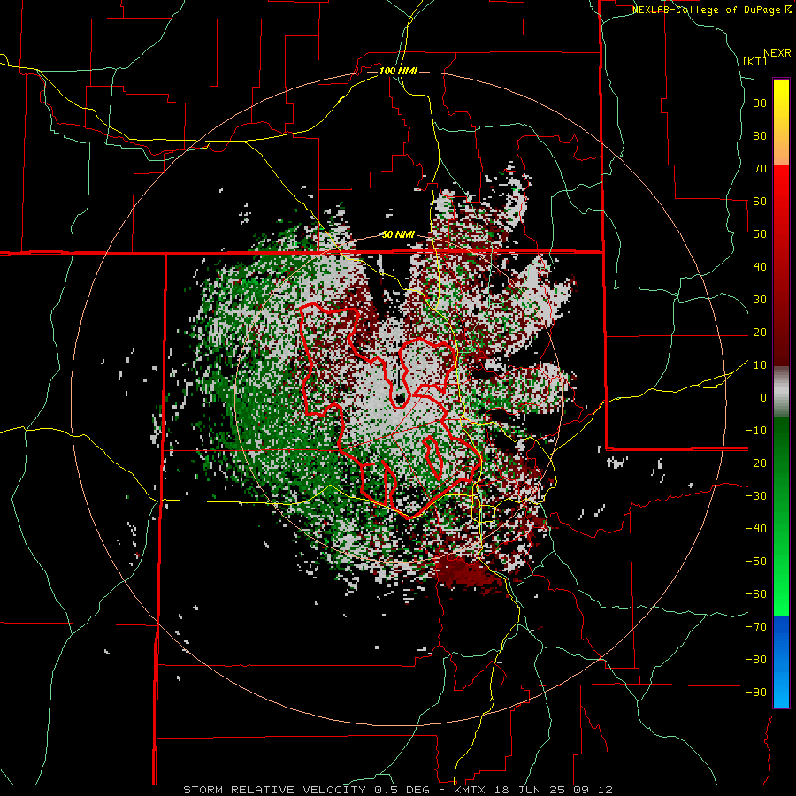Screen dimensions: 796x796
Task: Click the -40 value on velocity scale
Action: [756, 529]
